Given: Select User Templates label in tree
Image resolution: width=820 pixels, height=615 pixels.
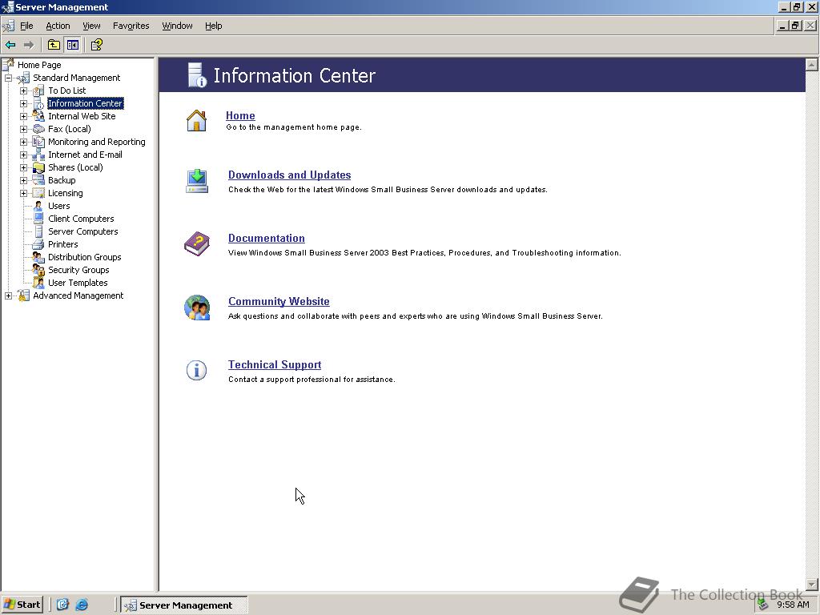Looking at the screenshot, I should [x=78, y=283].
